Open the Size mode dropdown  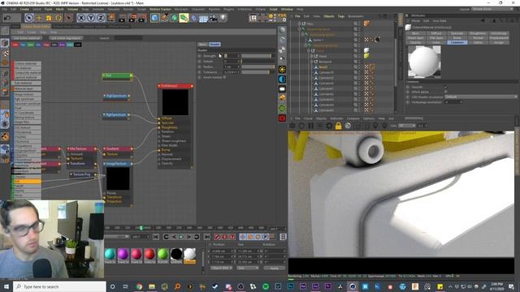click(247, 268)
